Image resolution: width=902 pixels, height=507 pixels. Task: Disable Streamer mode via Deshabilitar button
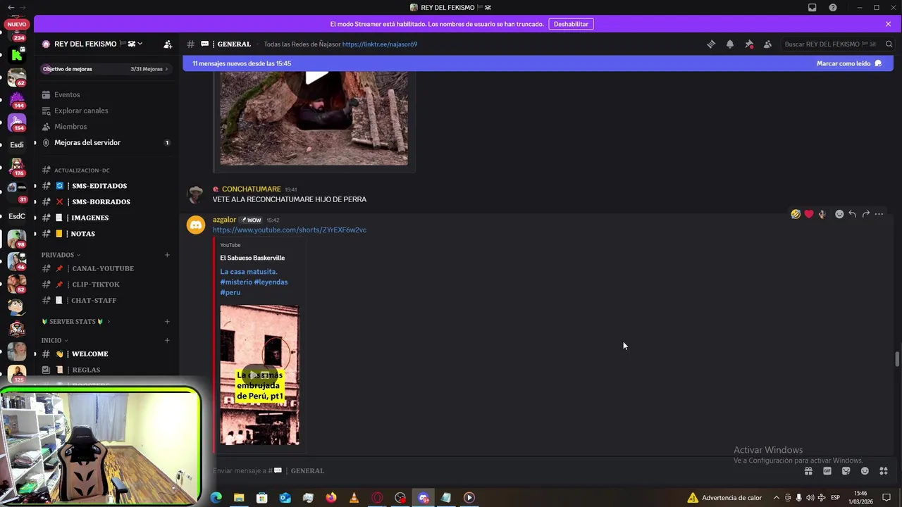tap(571, 24)
